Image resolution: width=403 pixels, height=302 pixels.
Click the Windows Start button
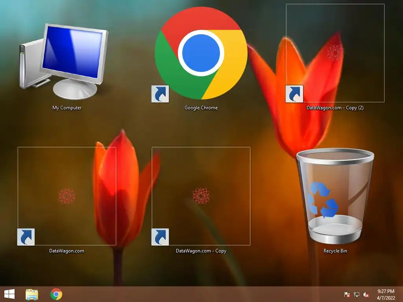coord(9,294)
